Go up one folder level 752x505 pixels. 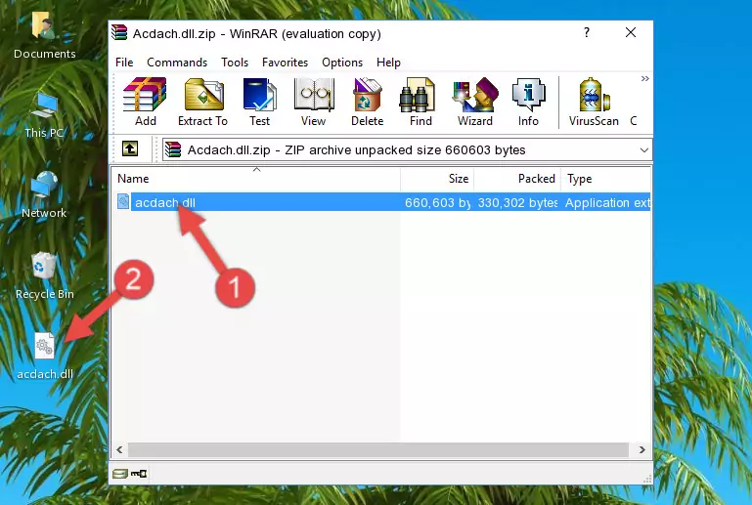point(130,149)
